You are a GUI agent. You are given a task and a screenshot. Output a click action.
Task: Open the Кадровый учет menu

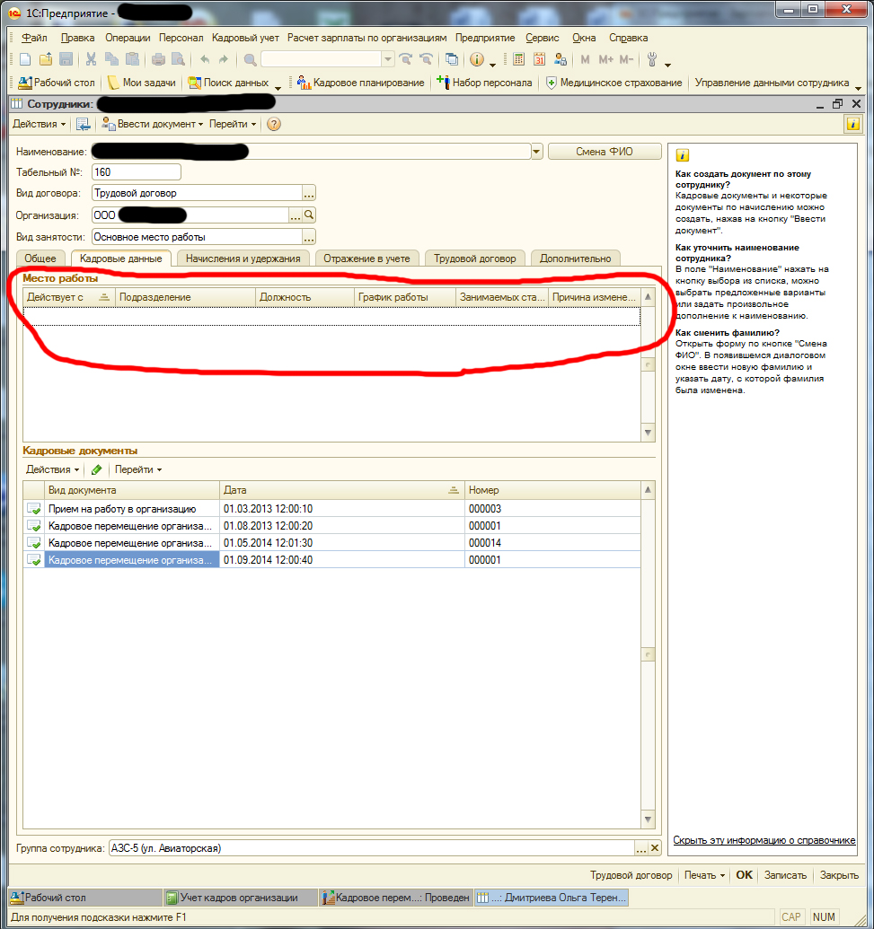click(x=245, y=38)
